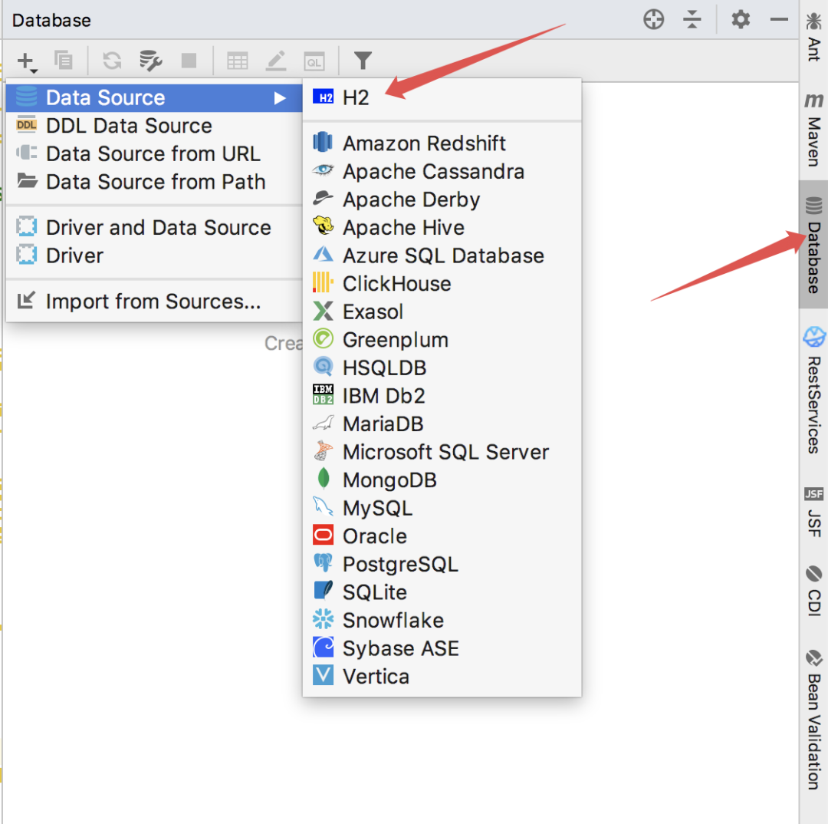The height and width of the screenshot is (824, 828).
Task: Click the Filter funnel icon
Action: click(x=363, y=61)
